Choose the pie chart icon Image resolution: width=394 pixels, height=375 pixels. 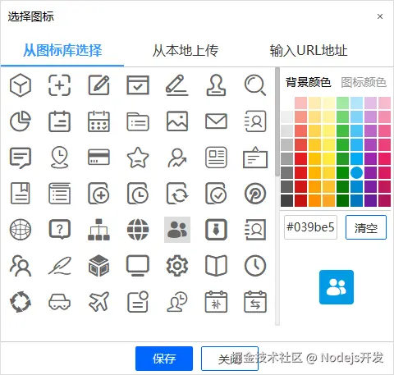point(21,121)
